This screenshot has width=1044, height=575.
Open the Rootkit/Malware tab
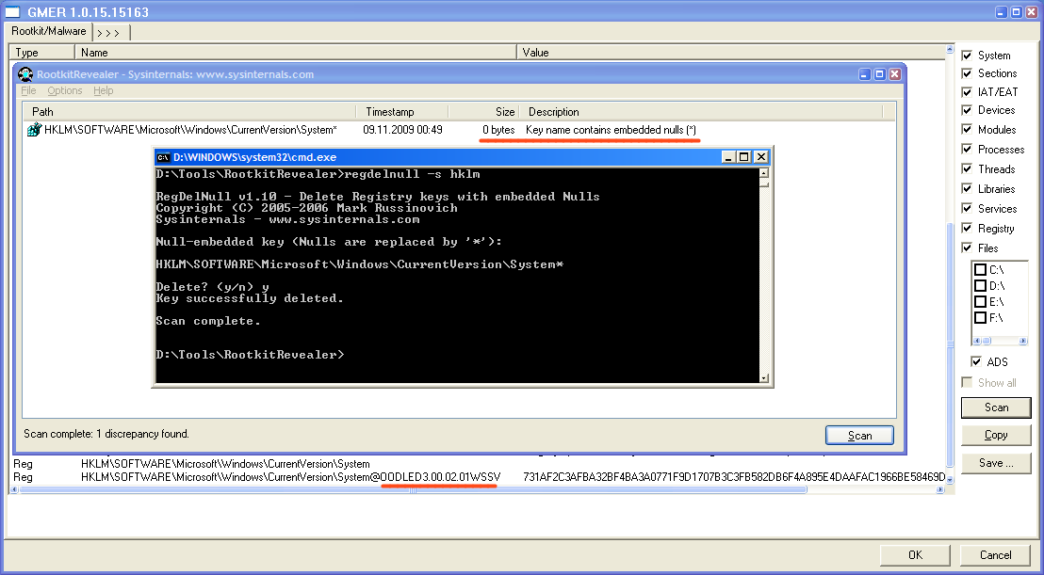(x=49, y=31)
